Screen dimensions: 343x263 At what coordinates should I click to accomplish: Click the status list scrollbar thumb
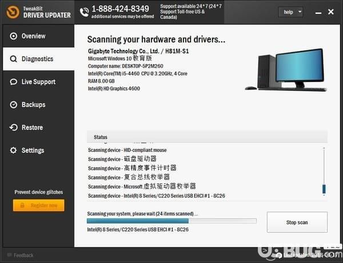(x=324, y=189)
